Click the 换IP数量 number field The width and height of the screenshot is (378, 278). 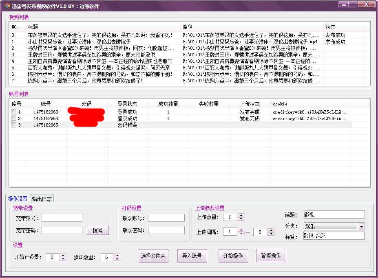pyautogui.click(x=107, y=257)
